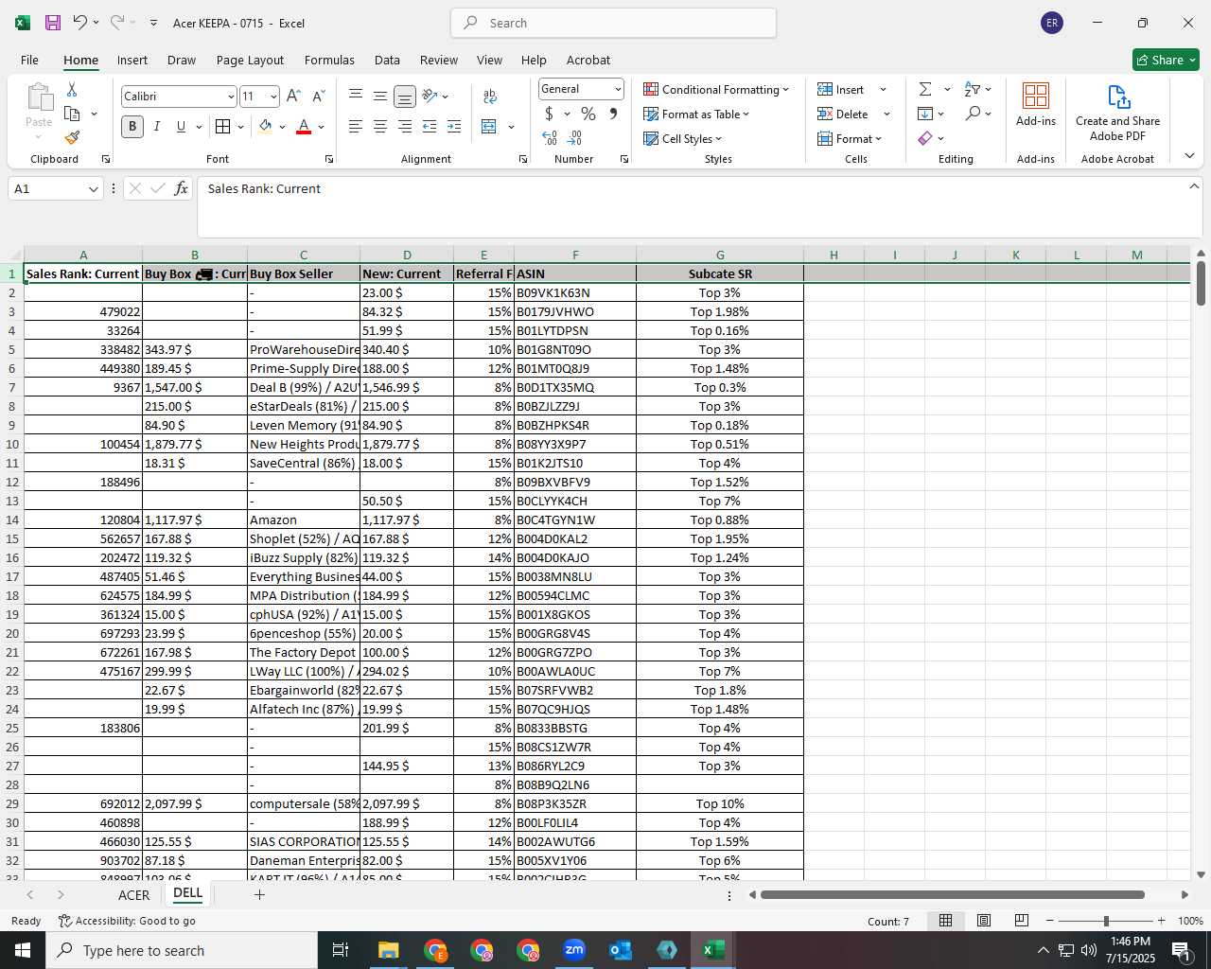Open the account profile ER button

tap(1051, 23)
